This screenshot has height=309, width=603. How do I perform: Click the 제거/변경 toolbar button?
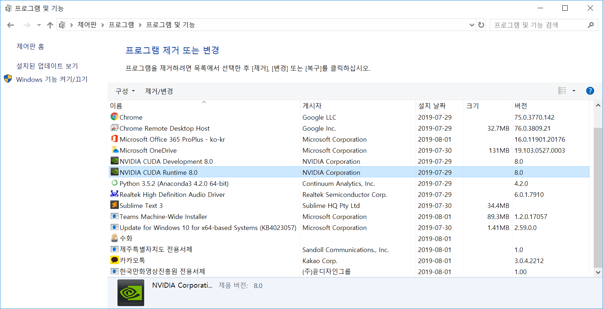pyautogui.click(x=159, y=91)
